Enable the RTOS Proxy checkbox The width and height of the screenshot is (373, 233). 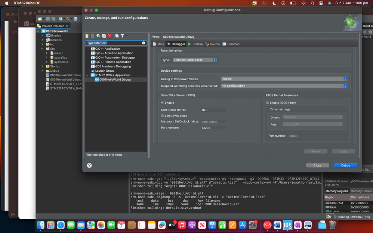pyautogui.click(x=267, y=103)
